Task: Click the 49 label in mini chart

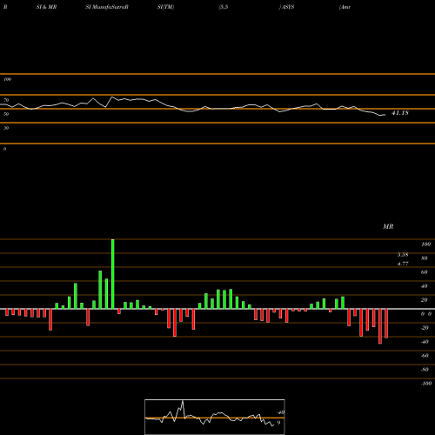Action: point(281,412)
